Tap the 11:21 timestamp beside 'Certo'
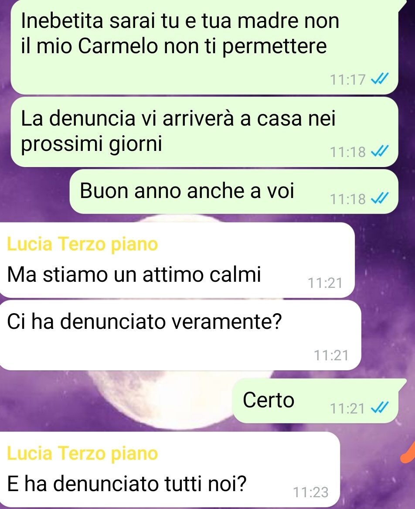The height and width of the screenshot is (509, 415). pos(347,408)
